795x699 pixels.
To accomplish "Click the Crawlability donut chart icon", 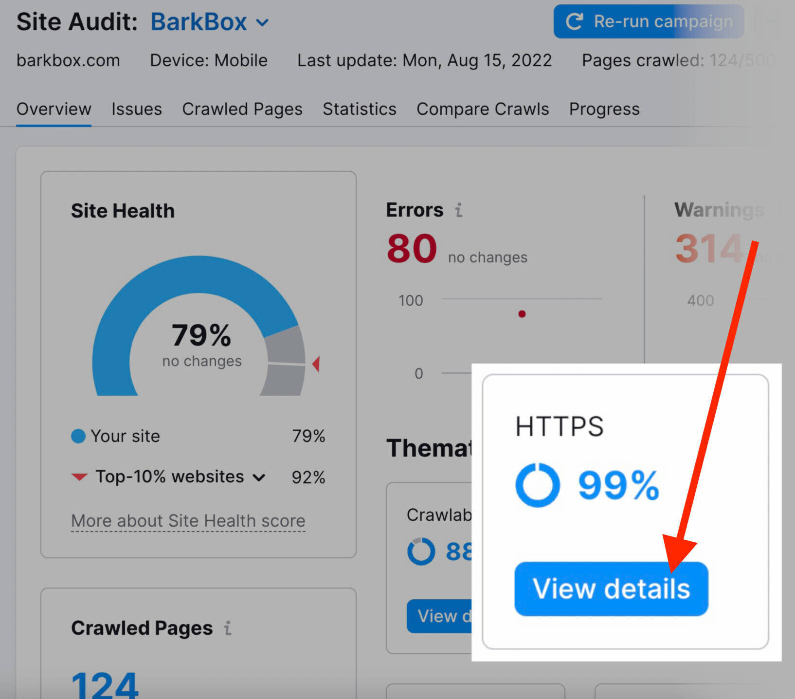I will 421,551.
